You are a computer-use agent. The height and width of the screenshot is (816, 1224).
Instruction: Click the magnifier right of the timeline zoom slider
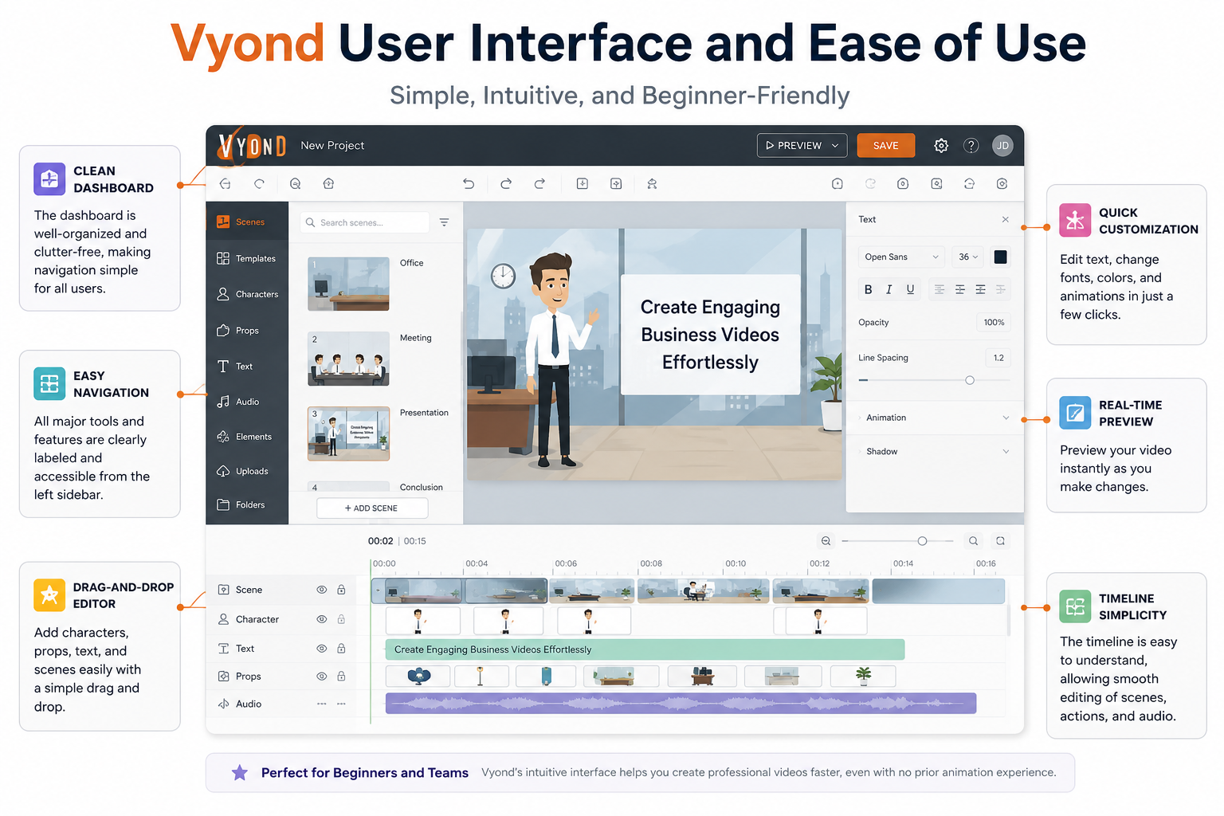tap(973, 541)
